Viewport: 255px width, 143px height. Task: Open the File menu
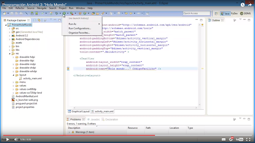(4, 8)
